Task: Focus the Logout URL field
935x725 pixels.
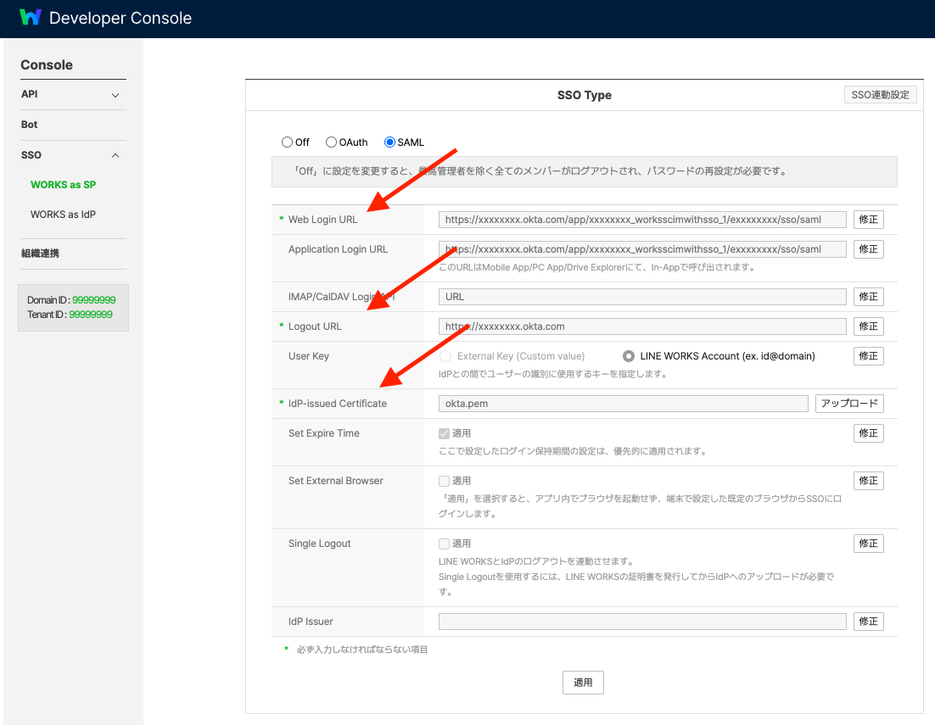Action: tap(642, 326)
